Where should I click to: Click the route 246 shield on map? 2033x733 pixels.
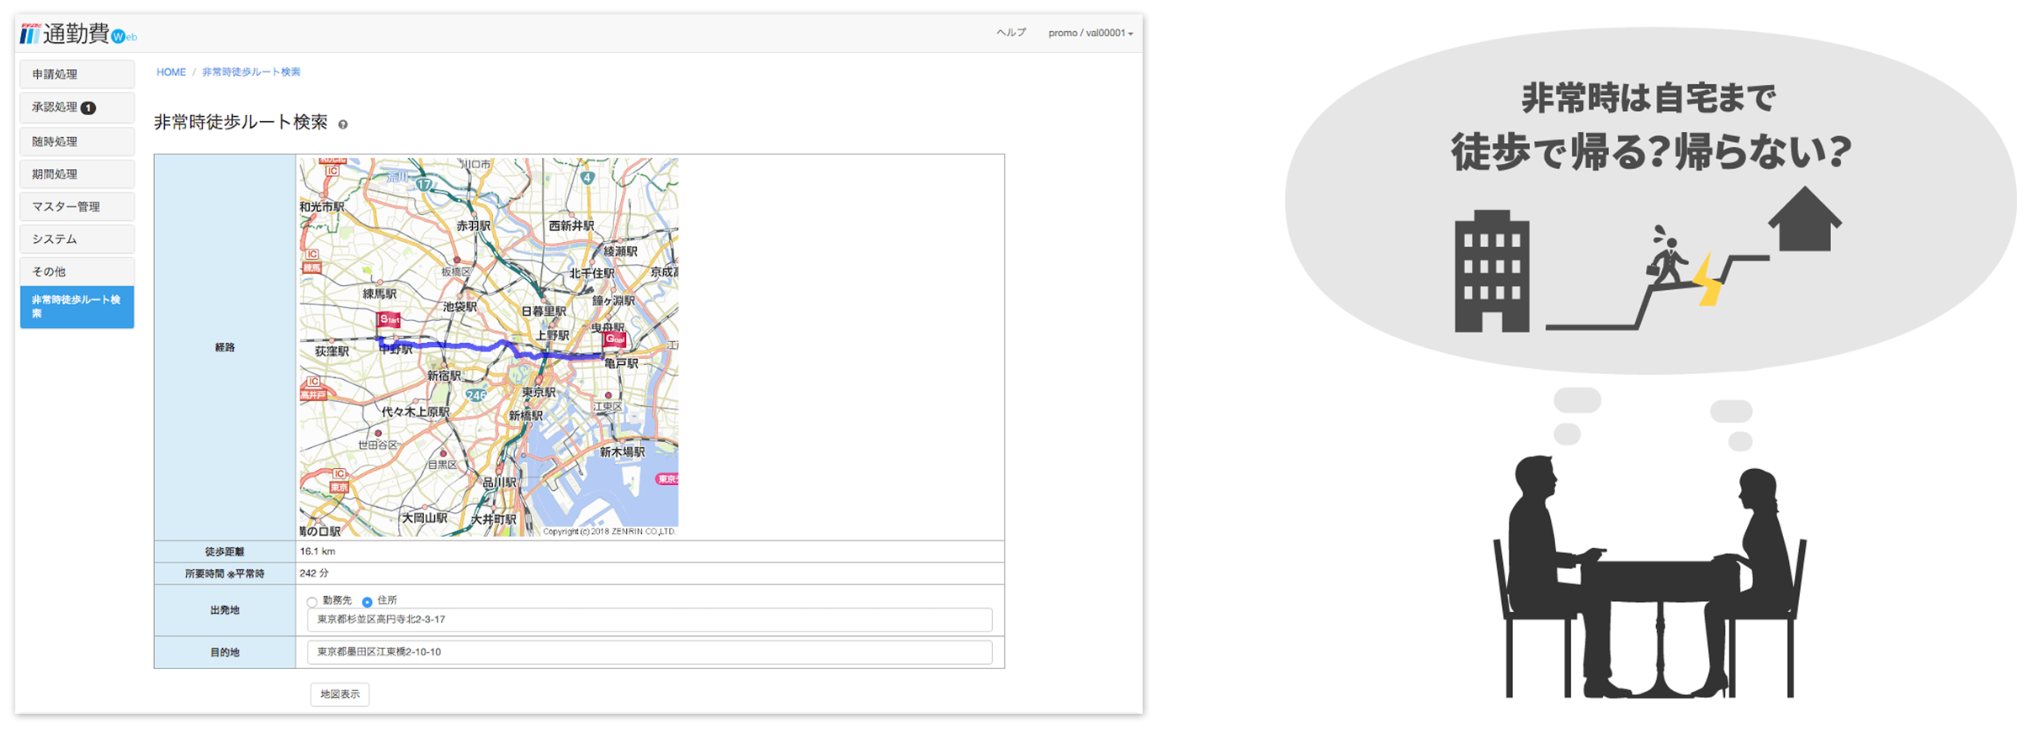point(476,395)
